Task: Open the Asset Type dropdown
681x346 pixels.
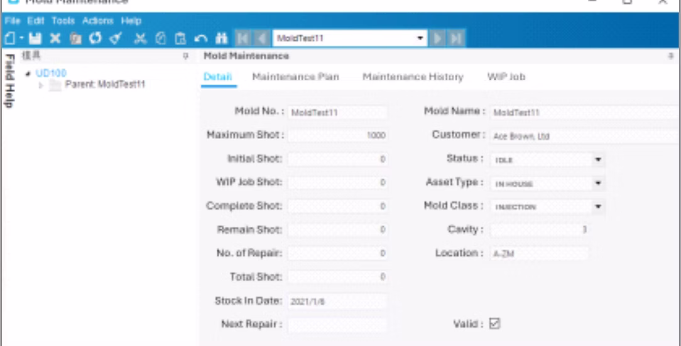Action: click(x=597, y=184)
